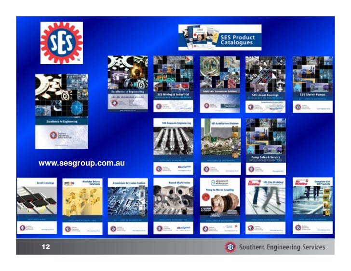
Task: Click SES logo on Level Crossings cover
Action: tap(23, 228)
